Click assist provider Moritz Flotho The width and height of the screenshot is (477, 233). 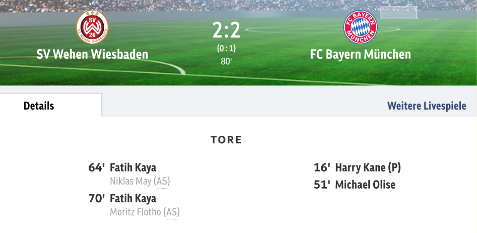(x=136, y=212)
